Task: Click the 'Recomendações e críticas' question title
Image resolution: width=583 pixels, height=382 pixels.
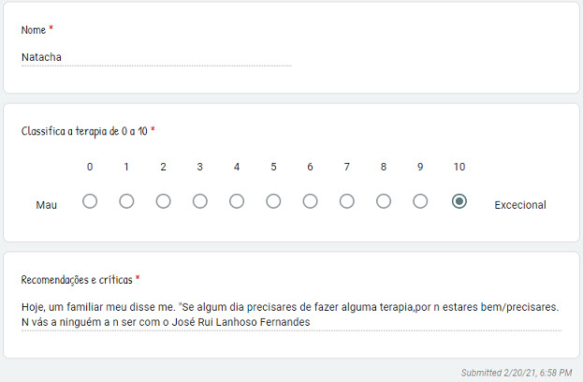Action: pos(77,279)
